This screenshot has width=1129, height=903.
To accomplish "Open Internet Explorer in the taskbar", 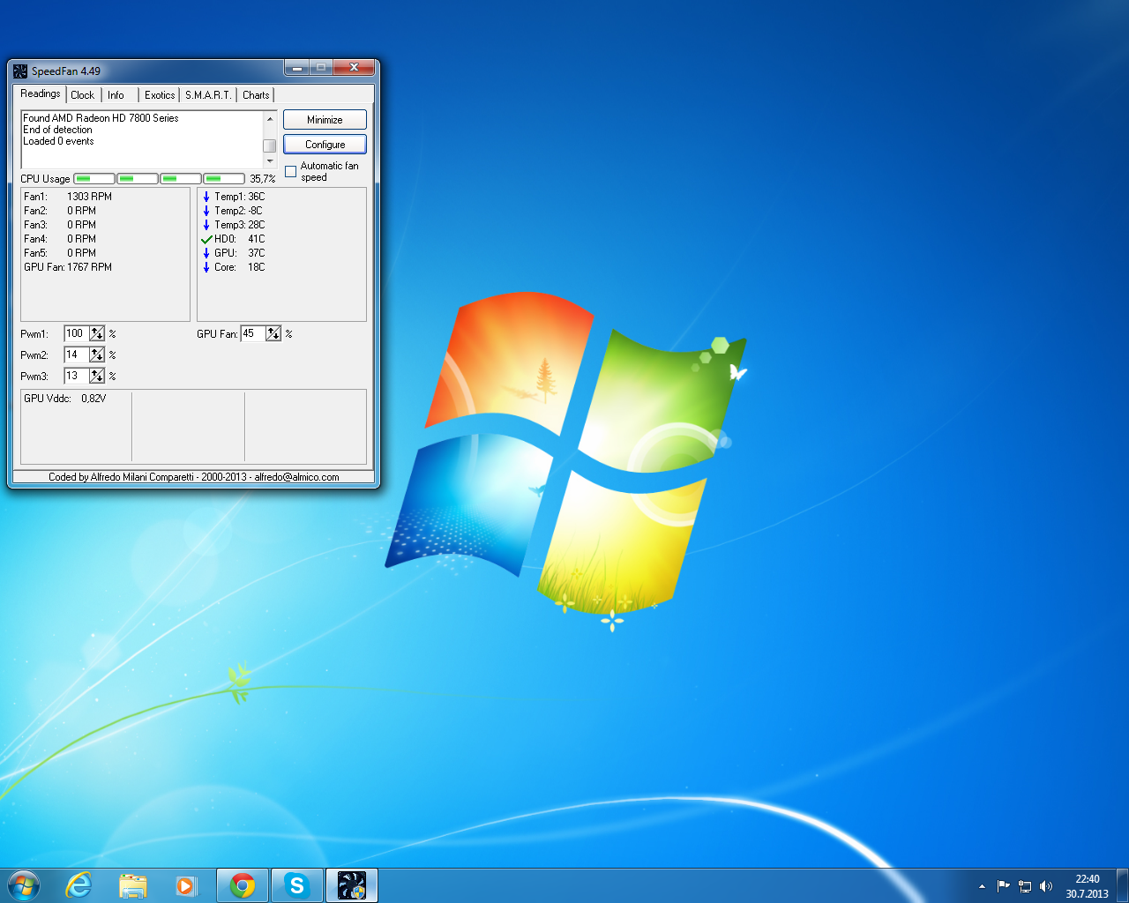I will [x=79, y=885].
